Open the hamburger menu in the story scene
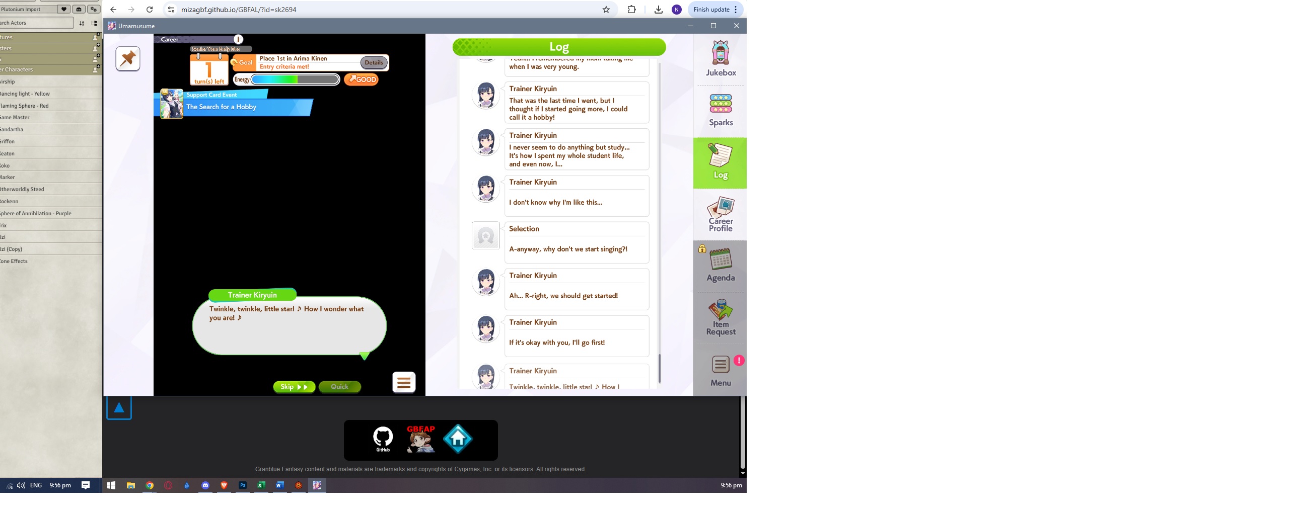 pyautogui.click(x=404, y=383)
